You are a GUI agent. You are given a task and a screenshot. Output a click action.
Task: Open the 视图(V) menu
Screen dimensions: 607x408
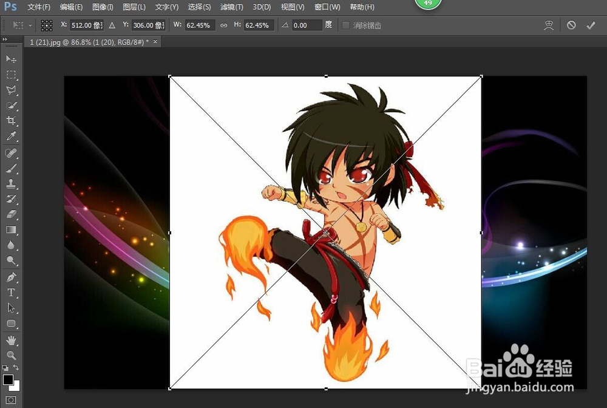coord(293,7)
